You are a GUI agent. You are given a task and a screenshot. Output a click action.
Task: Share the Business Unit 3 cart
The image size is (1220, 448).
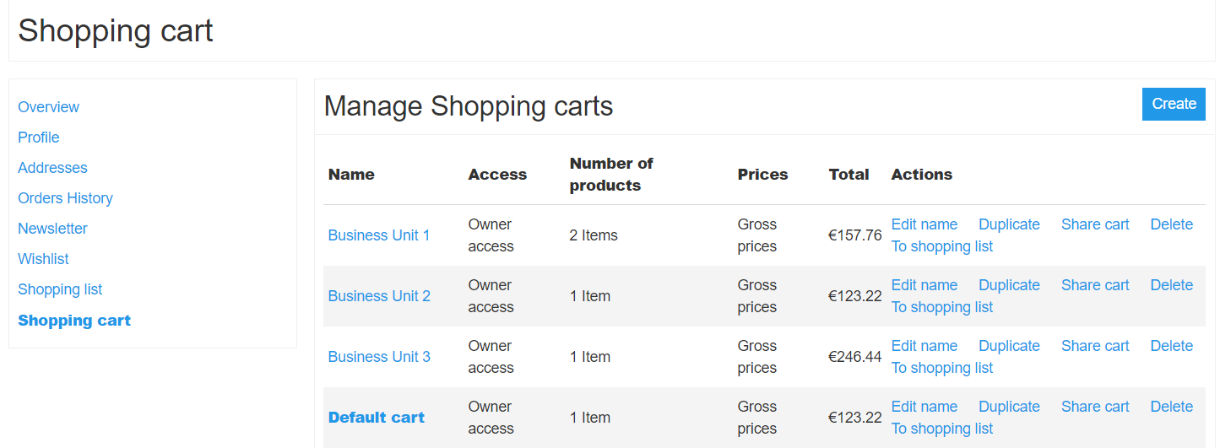(1095, 346)
